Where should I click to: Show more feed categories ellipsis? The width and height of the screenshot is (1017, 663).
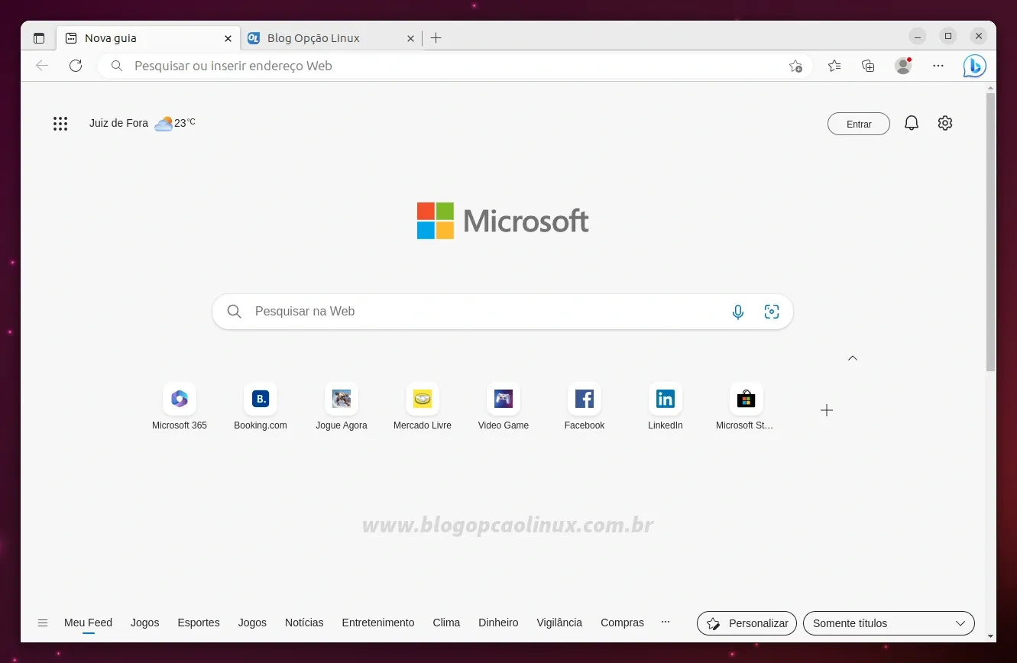(x=666, y=623)
